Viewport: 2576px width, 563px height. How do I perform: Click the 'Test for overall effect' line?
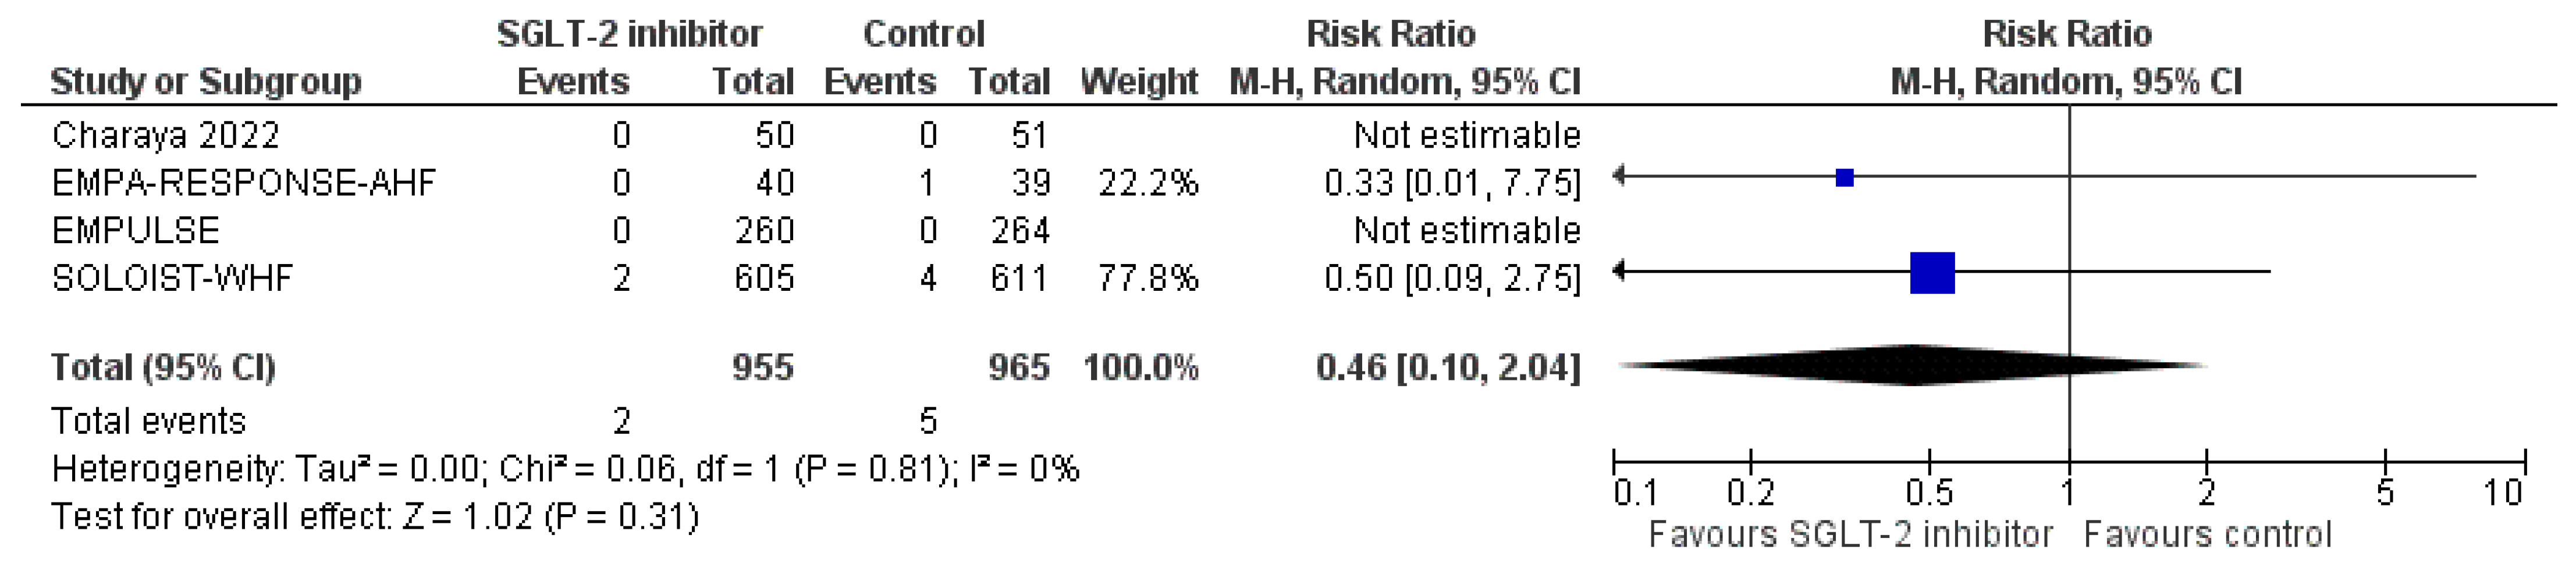coord(375,516)
